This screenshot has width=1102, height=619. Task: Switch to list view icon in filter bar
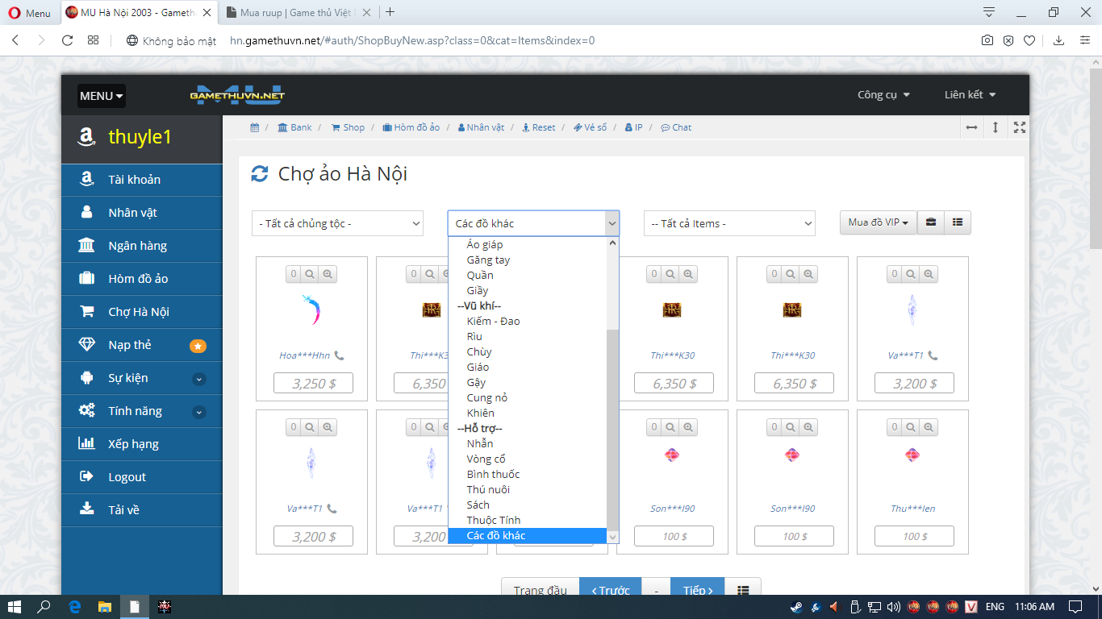click(x=957, y=222)
